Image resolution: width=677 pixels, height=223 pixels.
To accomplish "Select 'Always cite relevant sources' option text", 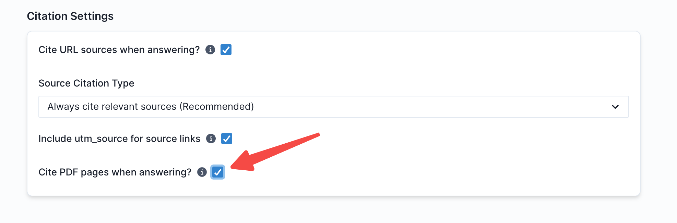I will (112, 107).
